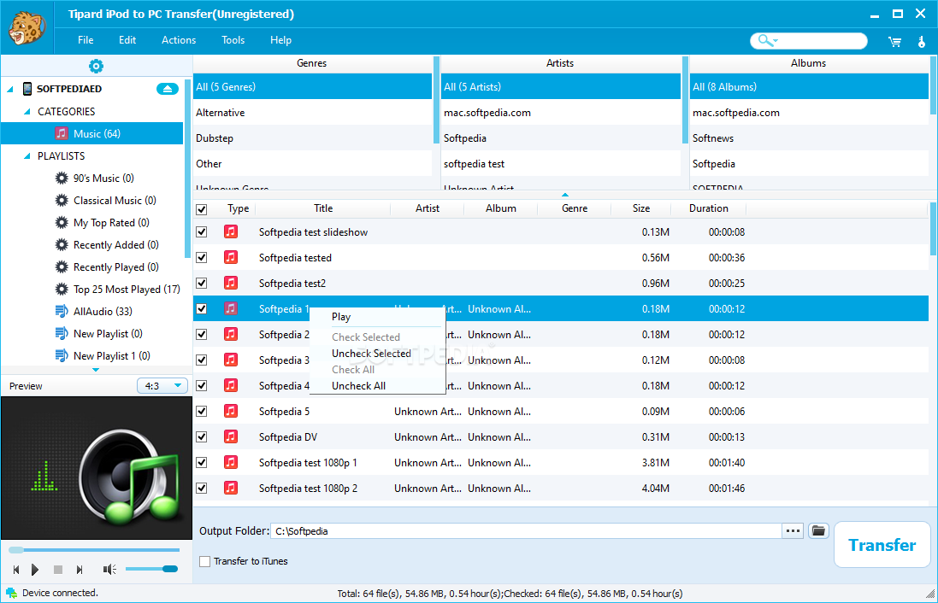938x603 pixels.
Task: Open the Classical Music smart playlist
Action: coord(115,200)
